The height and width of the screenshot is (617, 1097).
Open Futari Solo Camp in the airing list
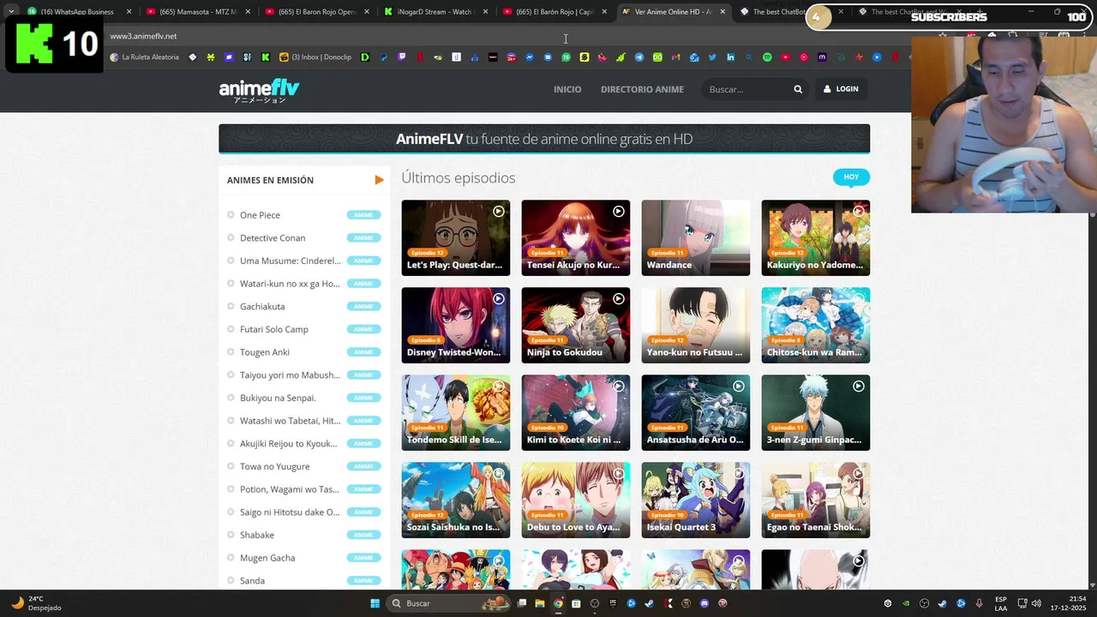(x=274, y=329)
